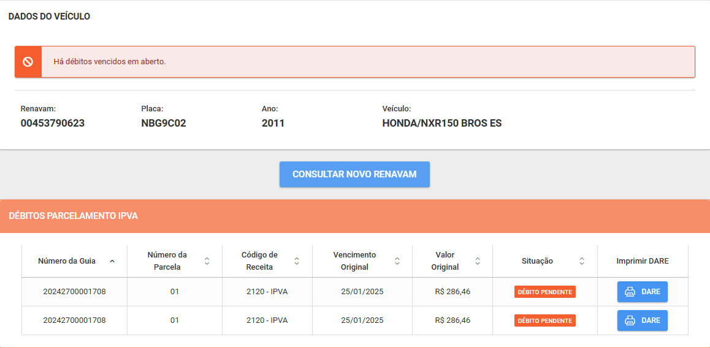Image resolution: width=710 pixels, height=348 pixels.
Task: Select R$ 286,46 value in second row
Action: click(452, 320)
